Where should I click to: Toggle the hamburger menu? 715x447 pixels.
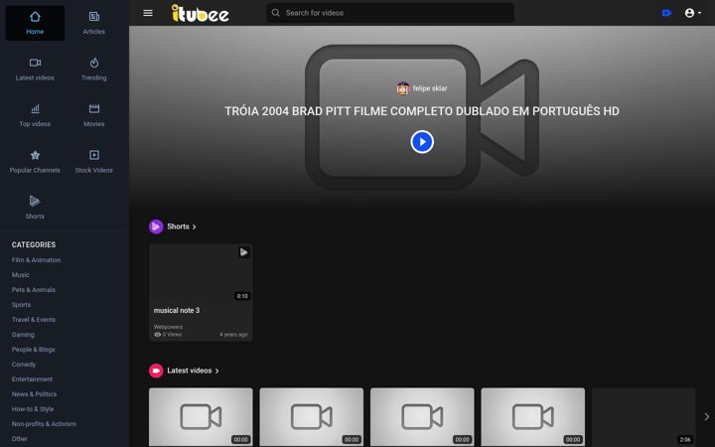pyautogui.click(x=148, y=13)
